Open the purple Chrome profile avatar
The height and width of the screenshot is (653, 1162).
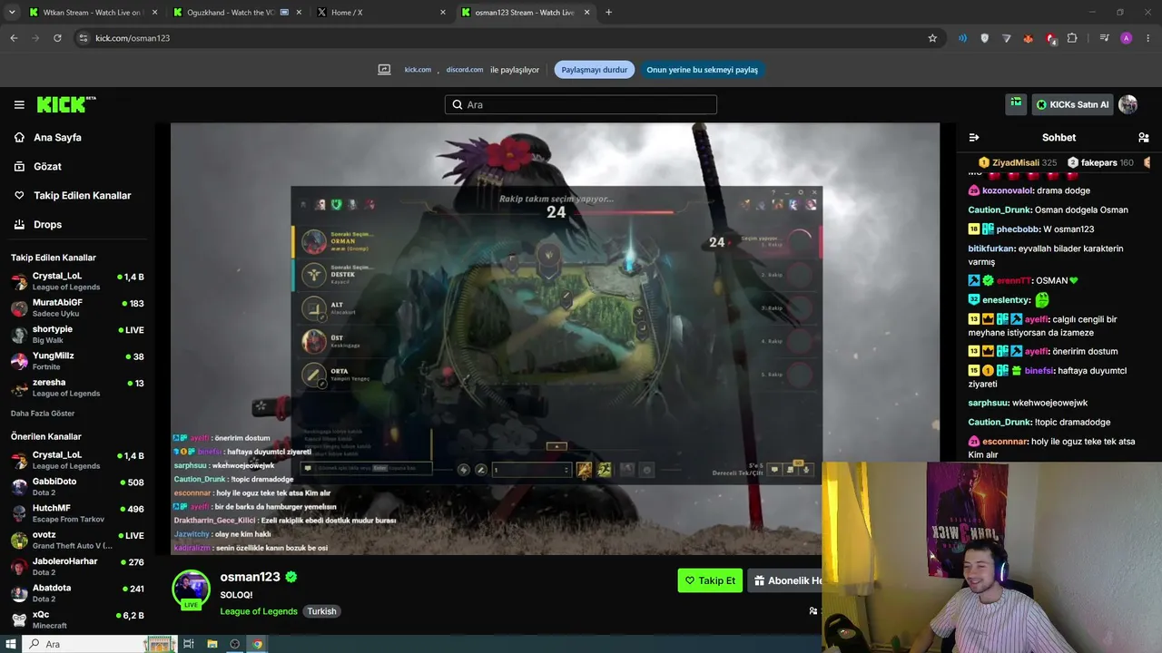[1127, 38]
